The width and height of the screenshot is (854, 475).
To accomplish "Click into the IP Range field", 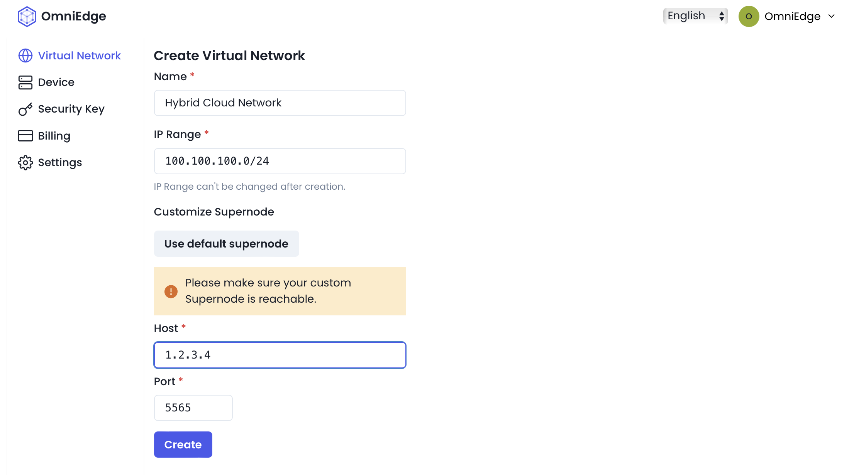I will [x=280, y=161].
